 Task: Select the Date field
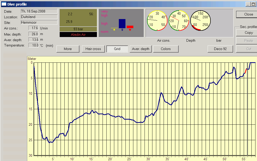point(39,11)
